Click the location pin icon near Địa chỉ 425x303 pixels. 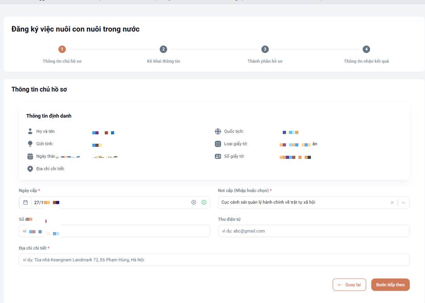pyautogui.click(x=30, y=169)
